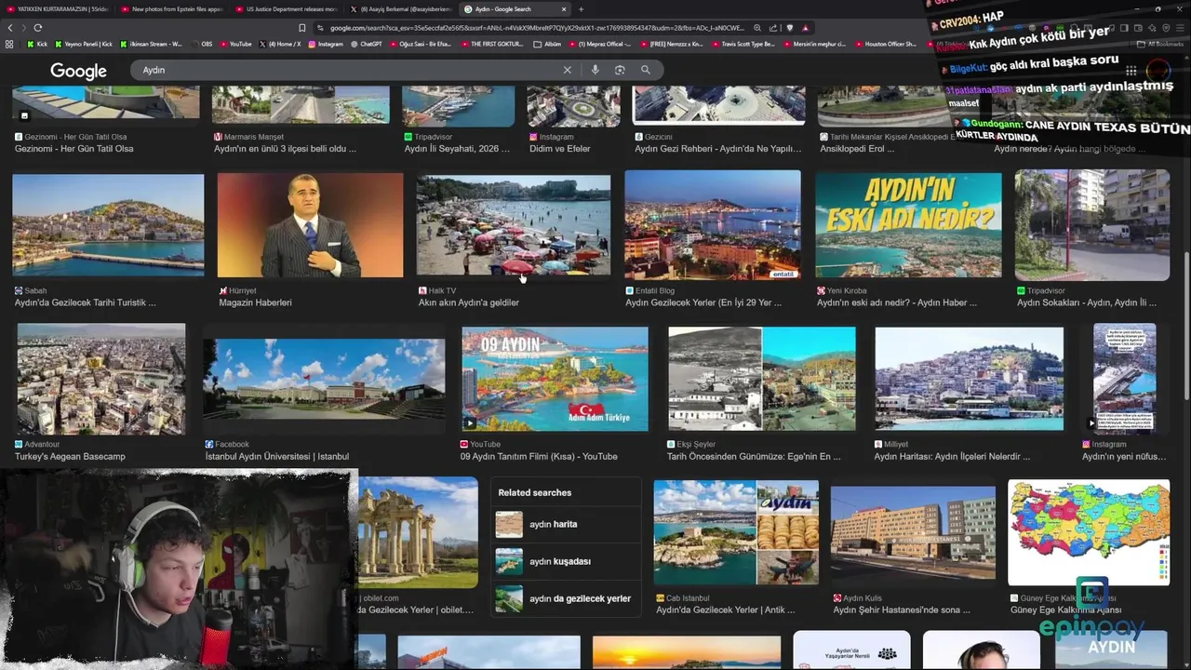Open the crowded beach umbrellas thumbnail
The height and width of the screenshot is (670, 1191).
pyautogui.click(x=514, y=225)
